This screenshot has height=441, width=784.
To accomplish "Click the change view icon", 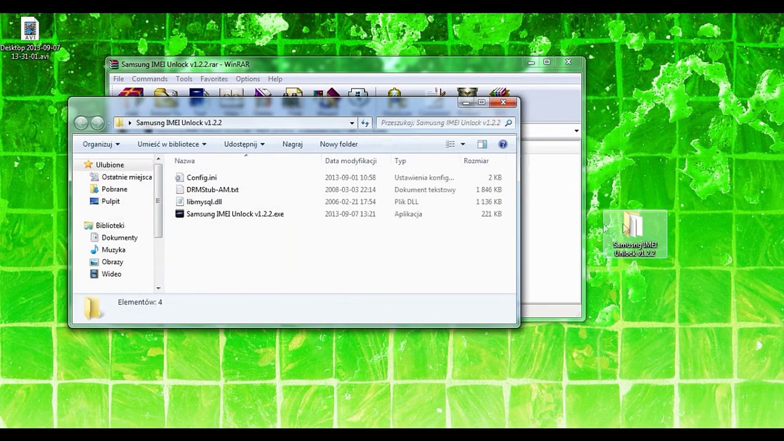I will 450,144.
